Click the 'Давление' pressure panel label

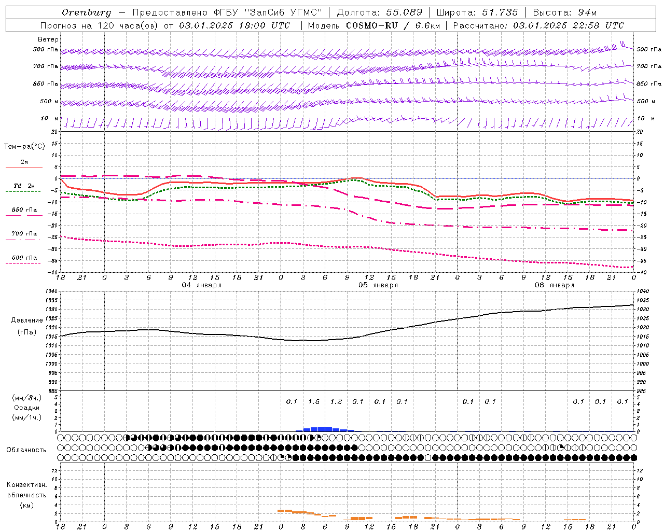tap(27, 320)
